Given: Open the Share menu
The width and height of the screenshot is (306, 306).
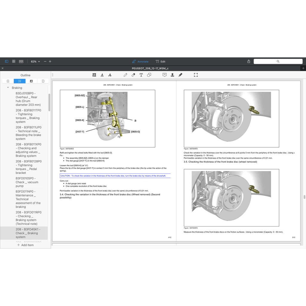Looking at the screenshot, I should pos(248,61).
